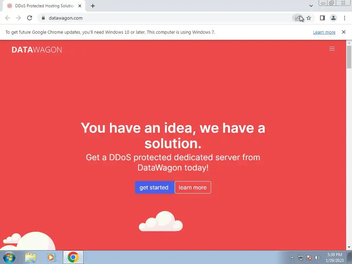Click the blue get started button
This screenshot has height=264, width=352.
pyautogui.click(x=154, y=187)
